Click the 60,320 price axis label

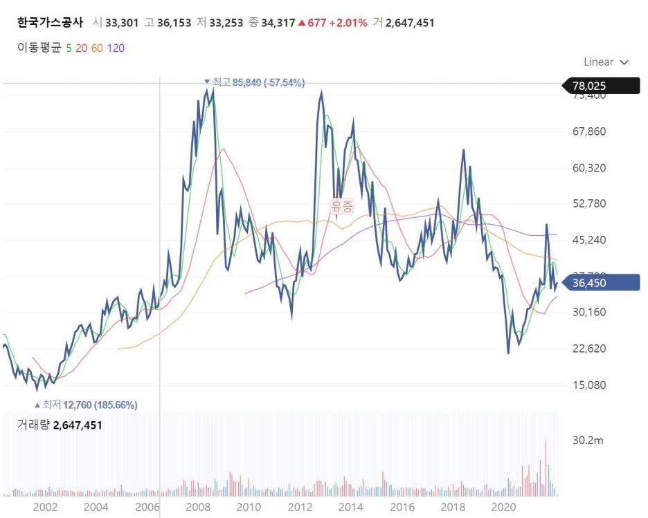589,168
